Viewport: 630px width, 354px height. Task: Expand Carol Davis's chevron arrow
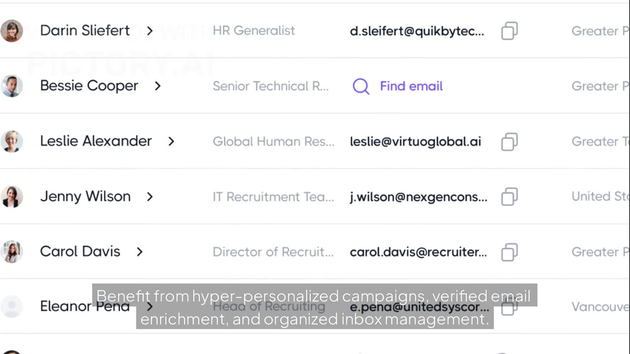tap(139, 252)
